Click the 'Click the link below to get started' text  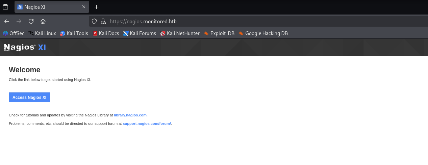coord(50,80)
